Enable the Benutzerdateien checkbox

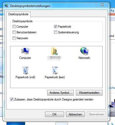[x=14, y=32]
